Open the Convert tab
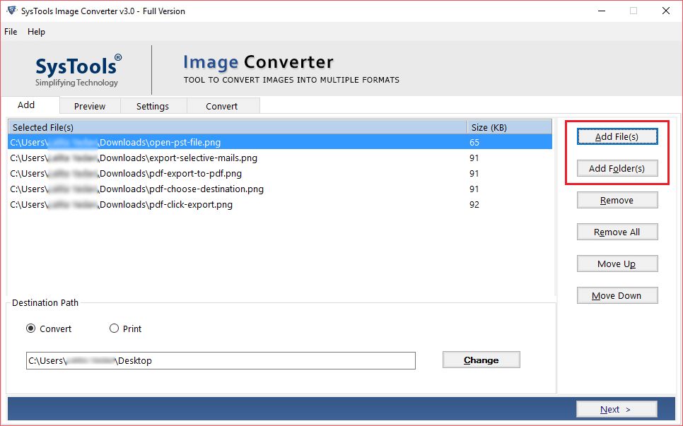 pyautogui.click(x=223, y=105)
